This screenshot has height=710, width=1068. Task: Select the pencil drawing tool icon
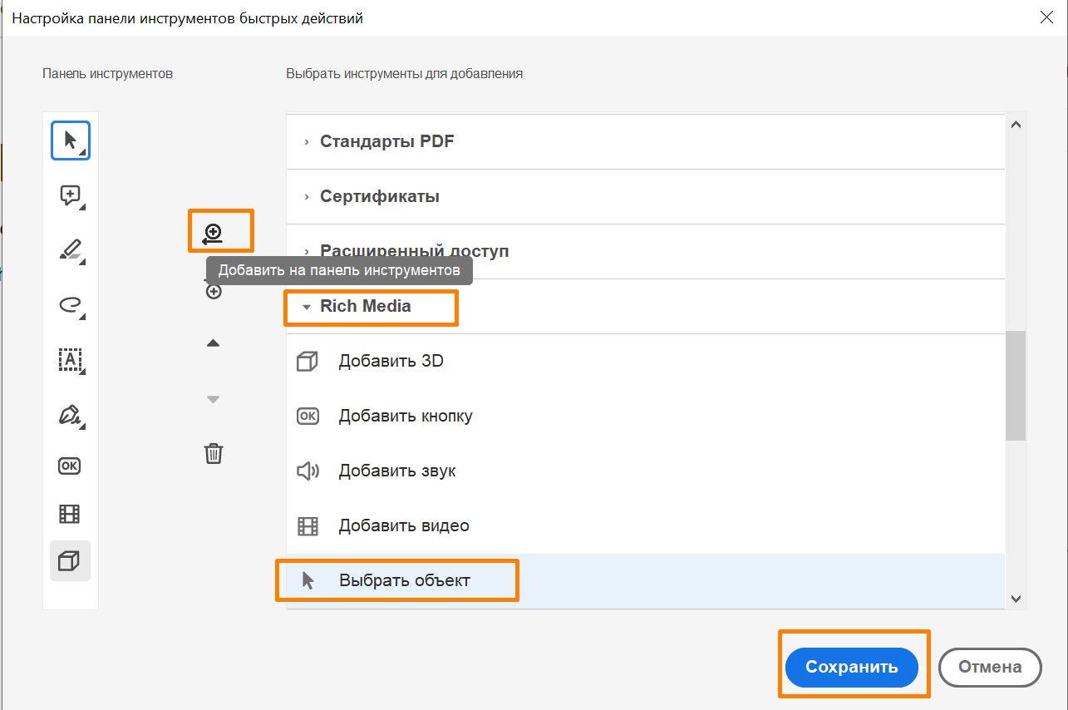pyautogui.click(x=70, y=250)
